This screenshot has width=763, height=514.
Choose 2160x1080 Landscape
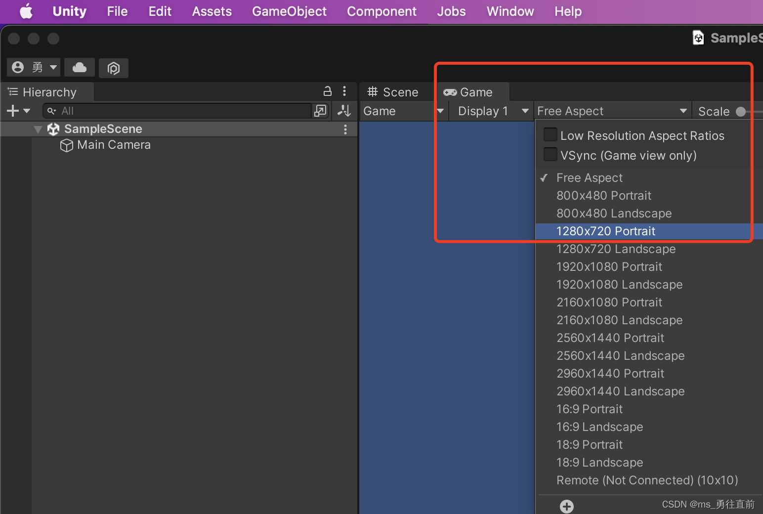point(649,320)
